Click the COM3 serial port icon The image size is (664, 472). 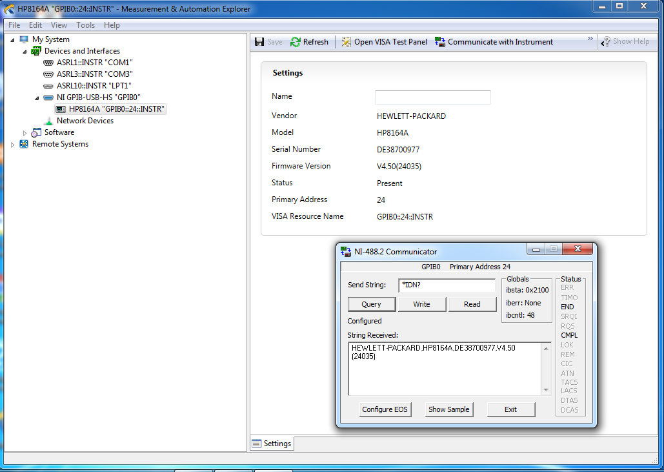(48, 74)
